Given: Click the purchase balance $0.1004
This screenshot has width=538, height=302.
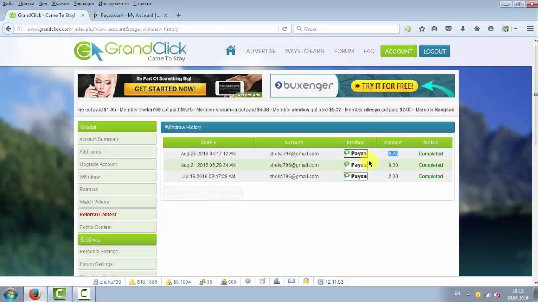Looking at the screenshot, I should [178, 282].
